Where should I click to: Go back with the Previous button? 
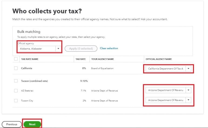pyautogui.click(x=12, y=124)
